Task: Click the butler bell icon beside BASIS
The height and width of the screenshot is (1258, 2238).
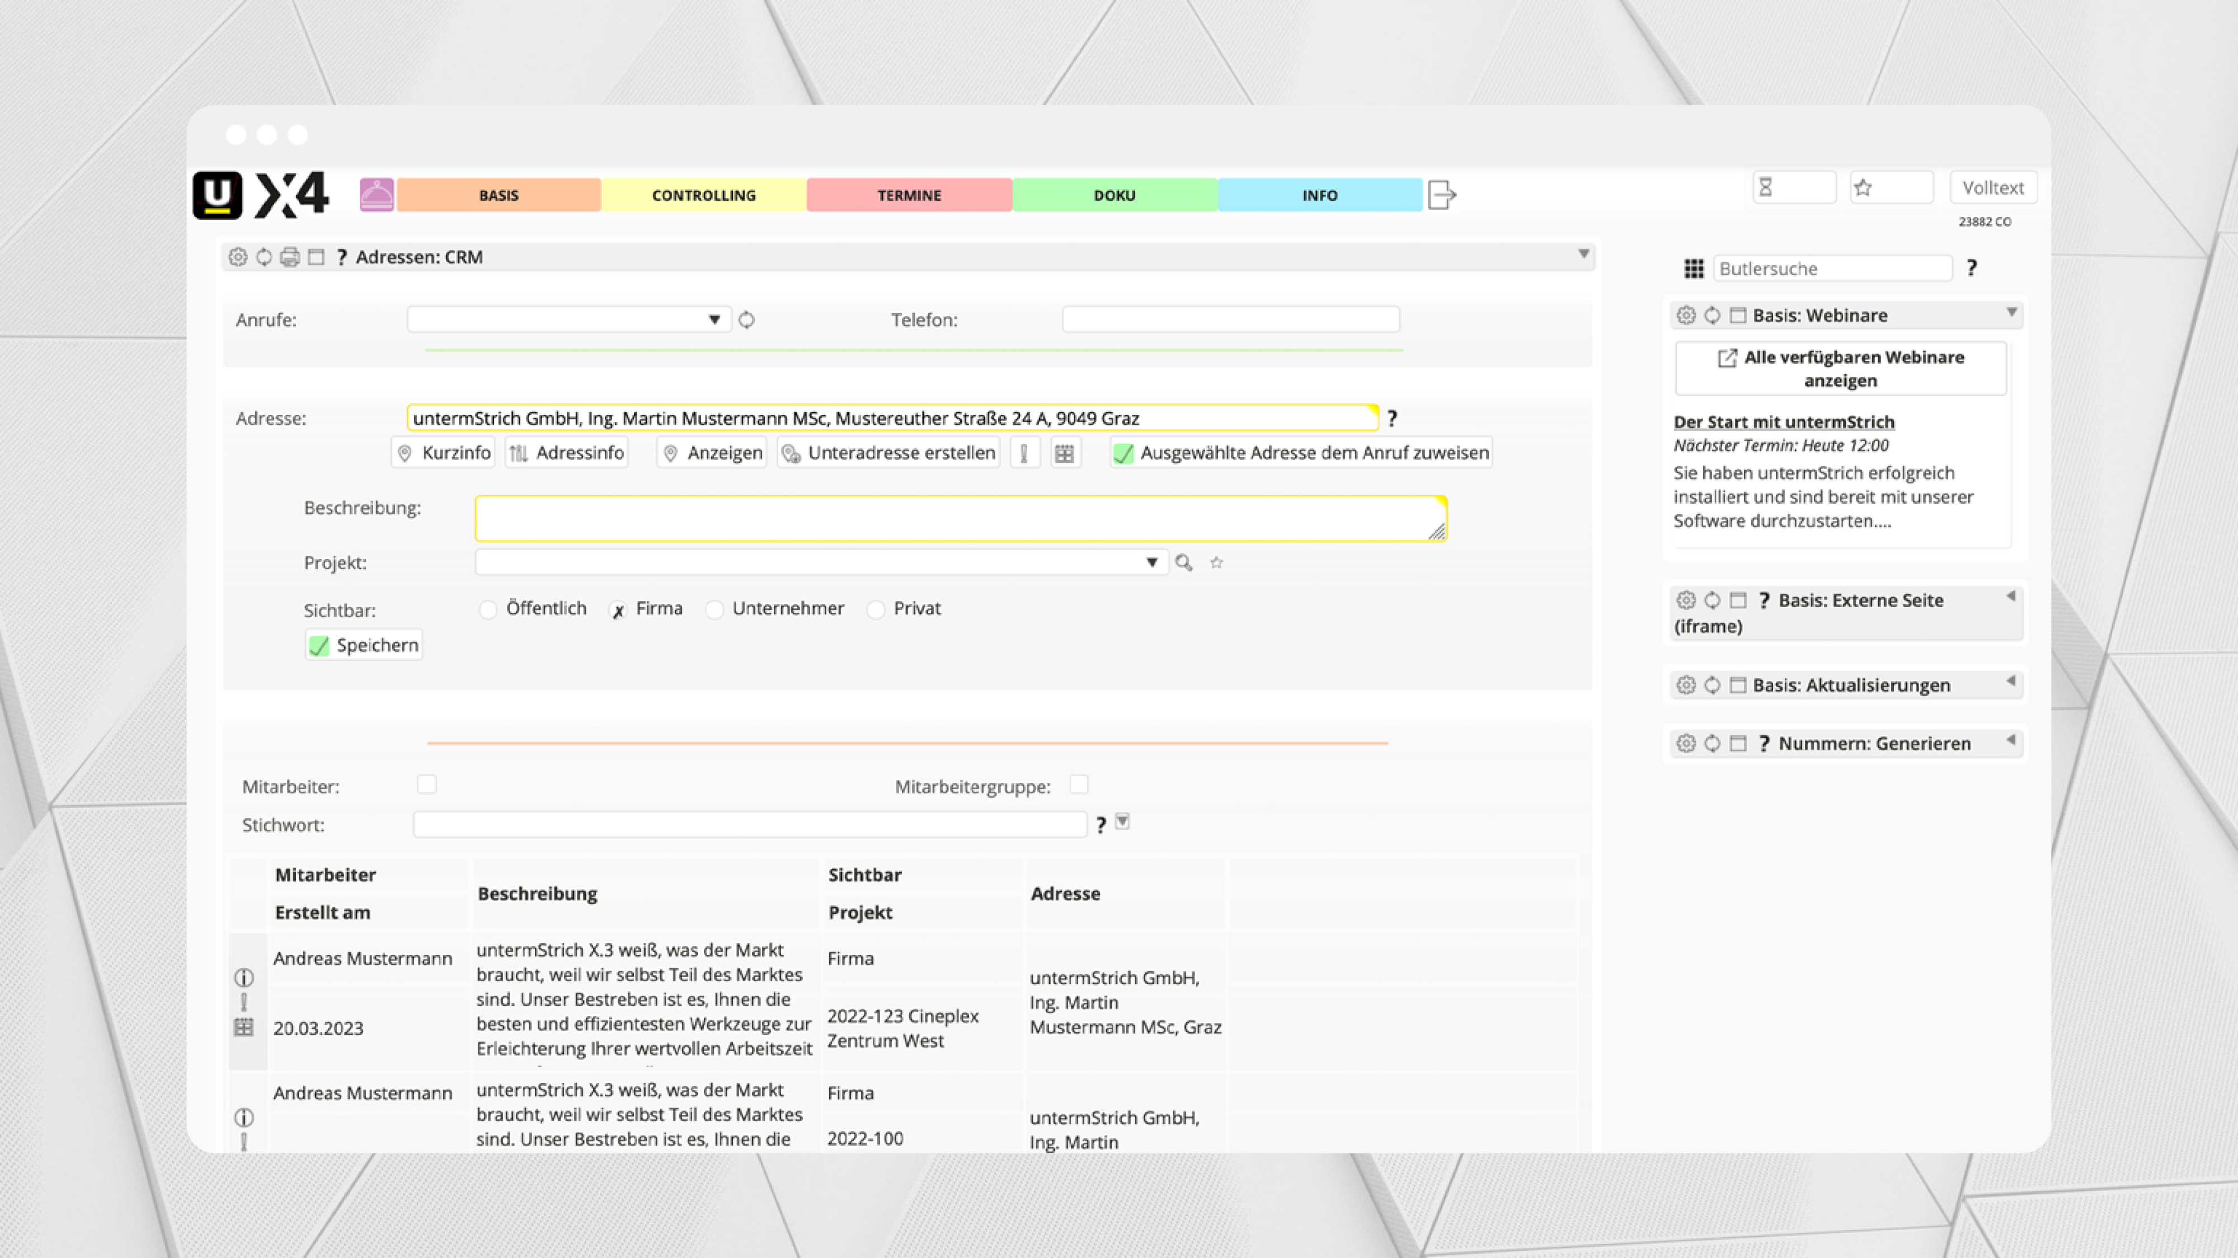Action: (x=376, y=195)
